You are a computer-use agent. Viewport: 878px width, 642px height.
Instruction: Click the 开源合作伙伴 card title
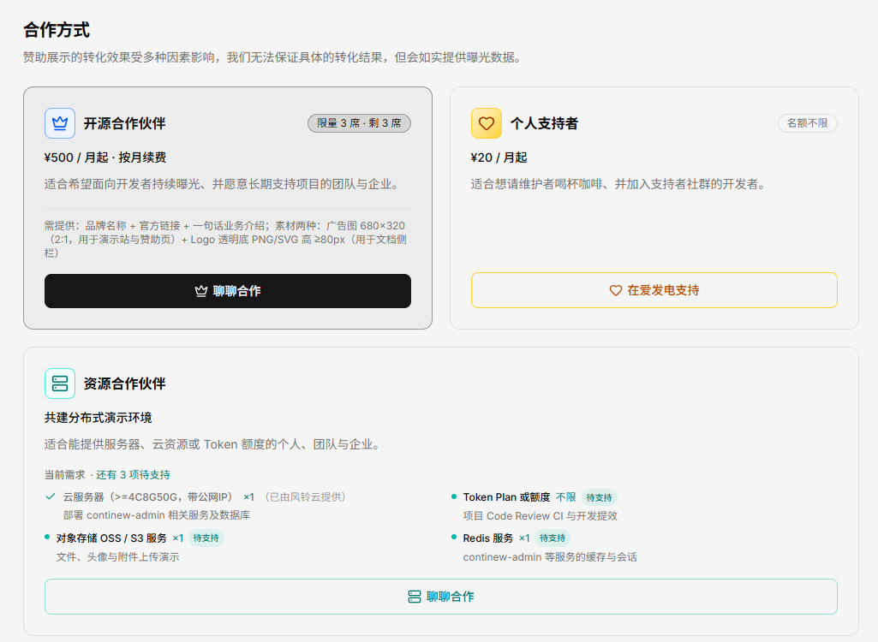click(x=124, y=123)
